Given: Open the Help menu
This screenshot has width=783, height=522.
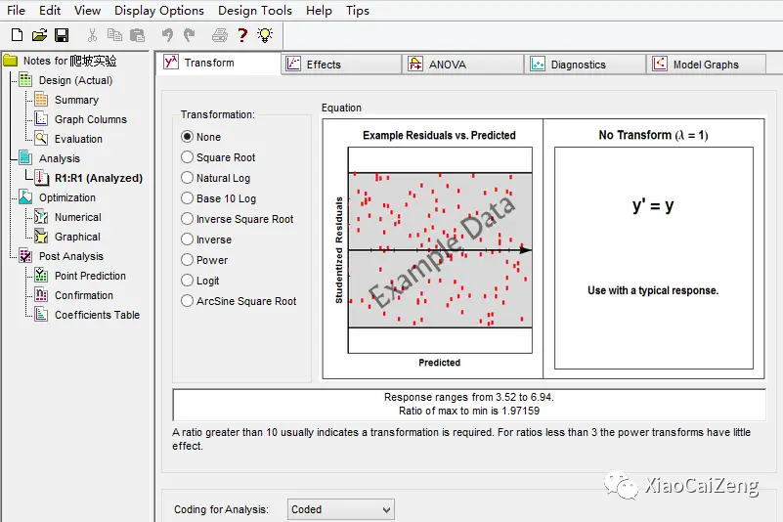Looking at the screenshot, I should [x=319, y=10].
